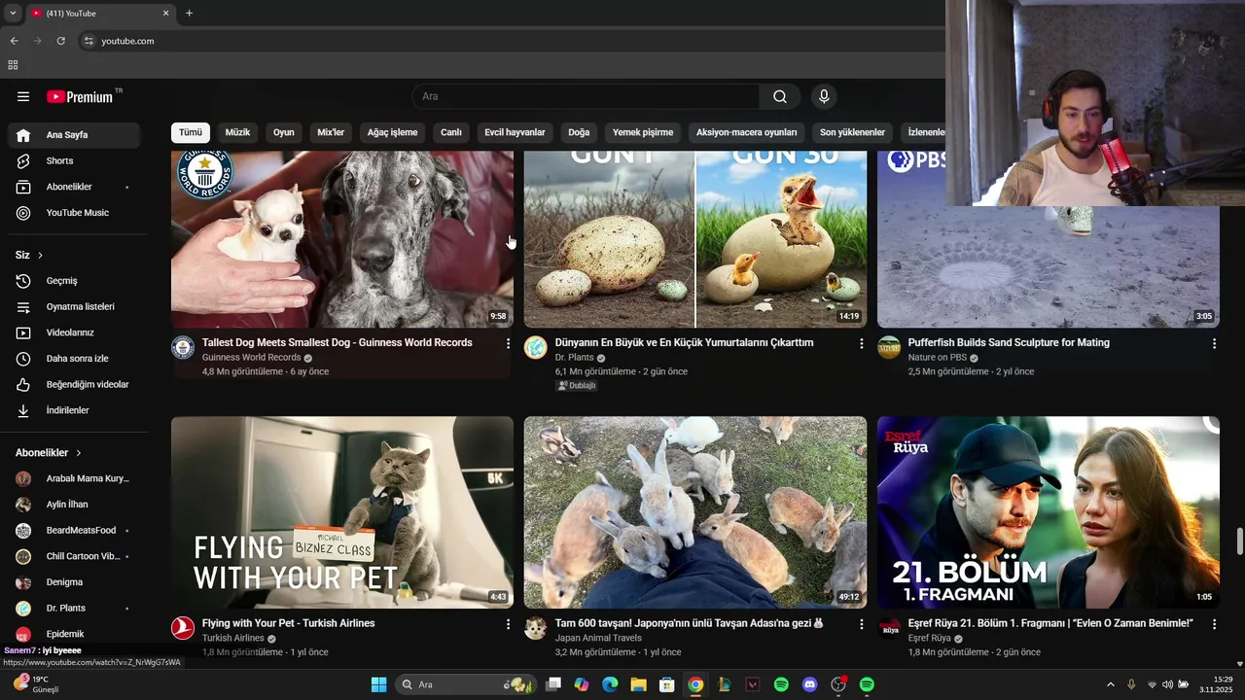Viewport: 1245px width, 700px height.
Task: Open the hamburger guide menu
Action: click(x=23, y=96)
